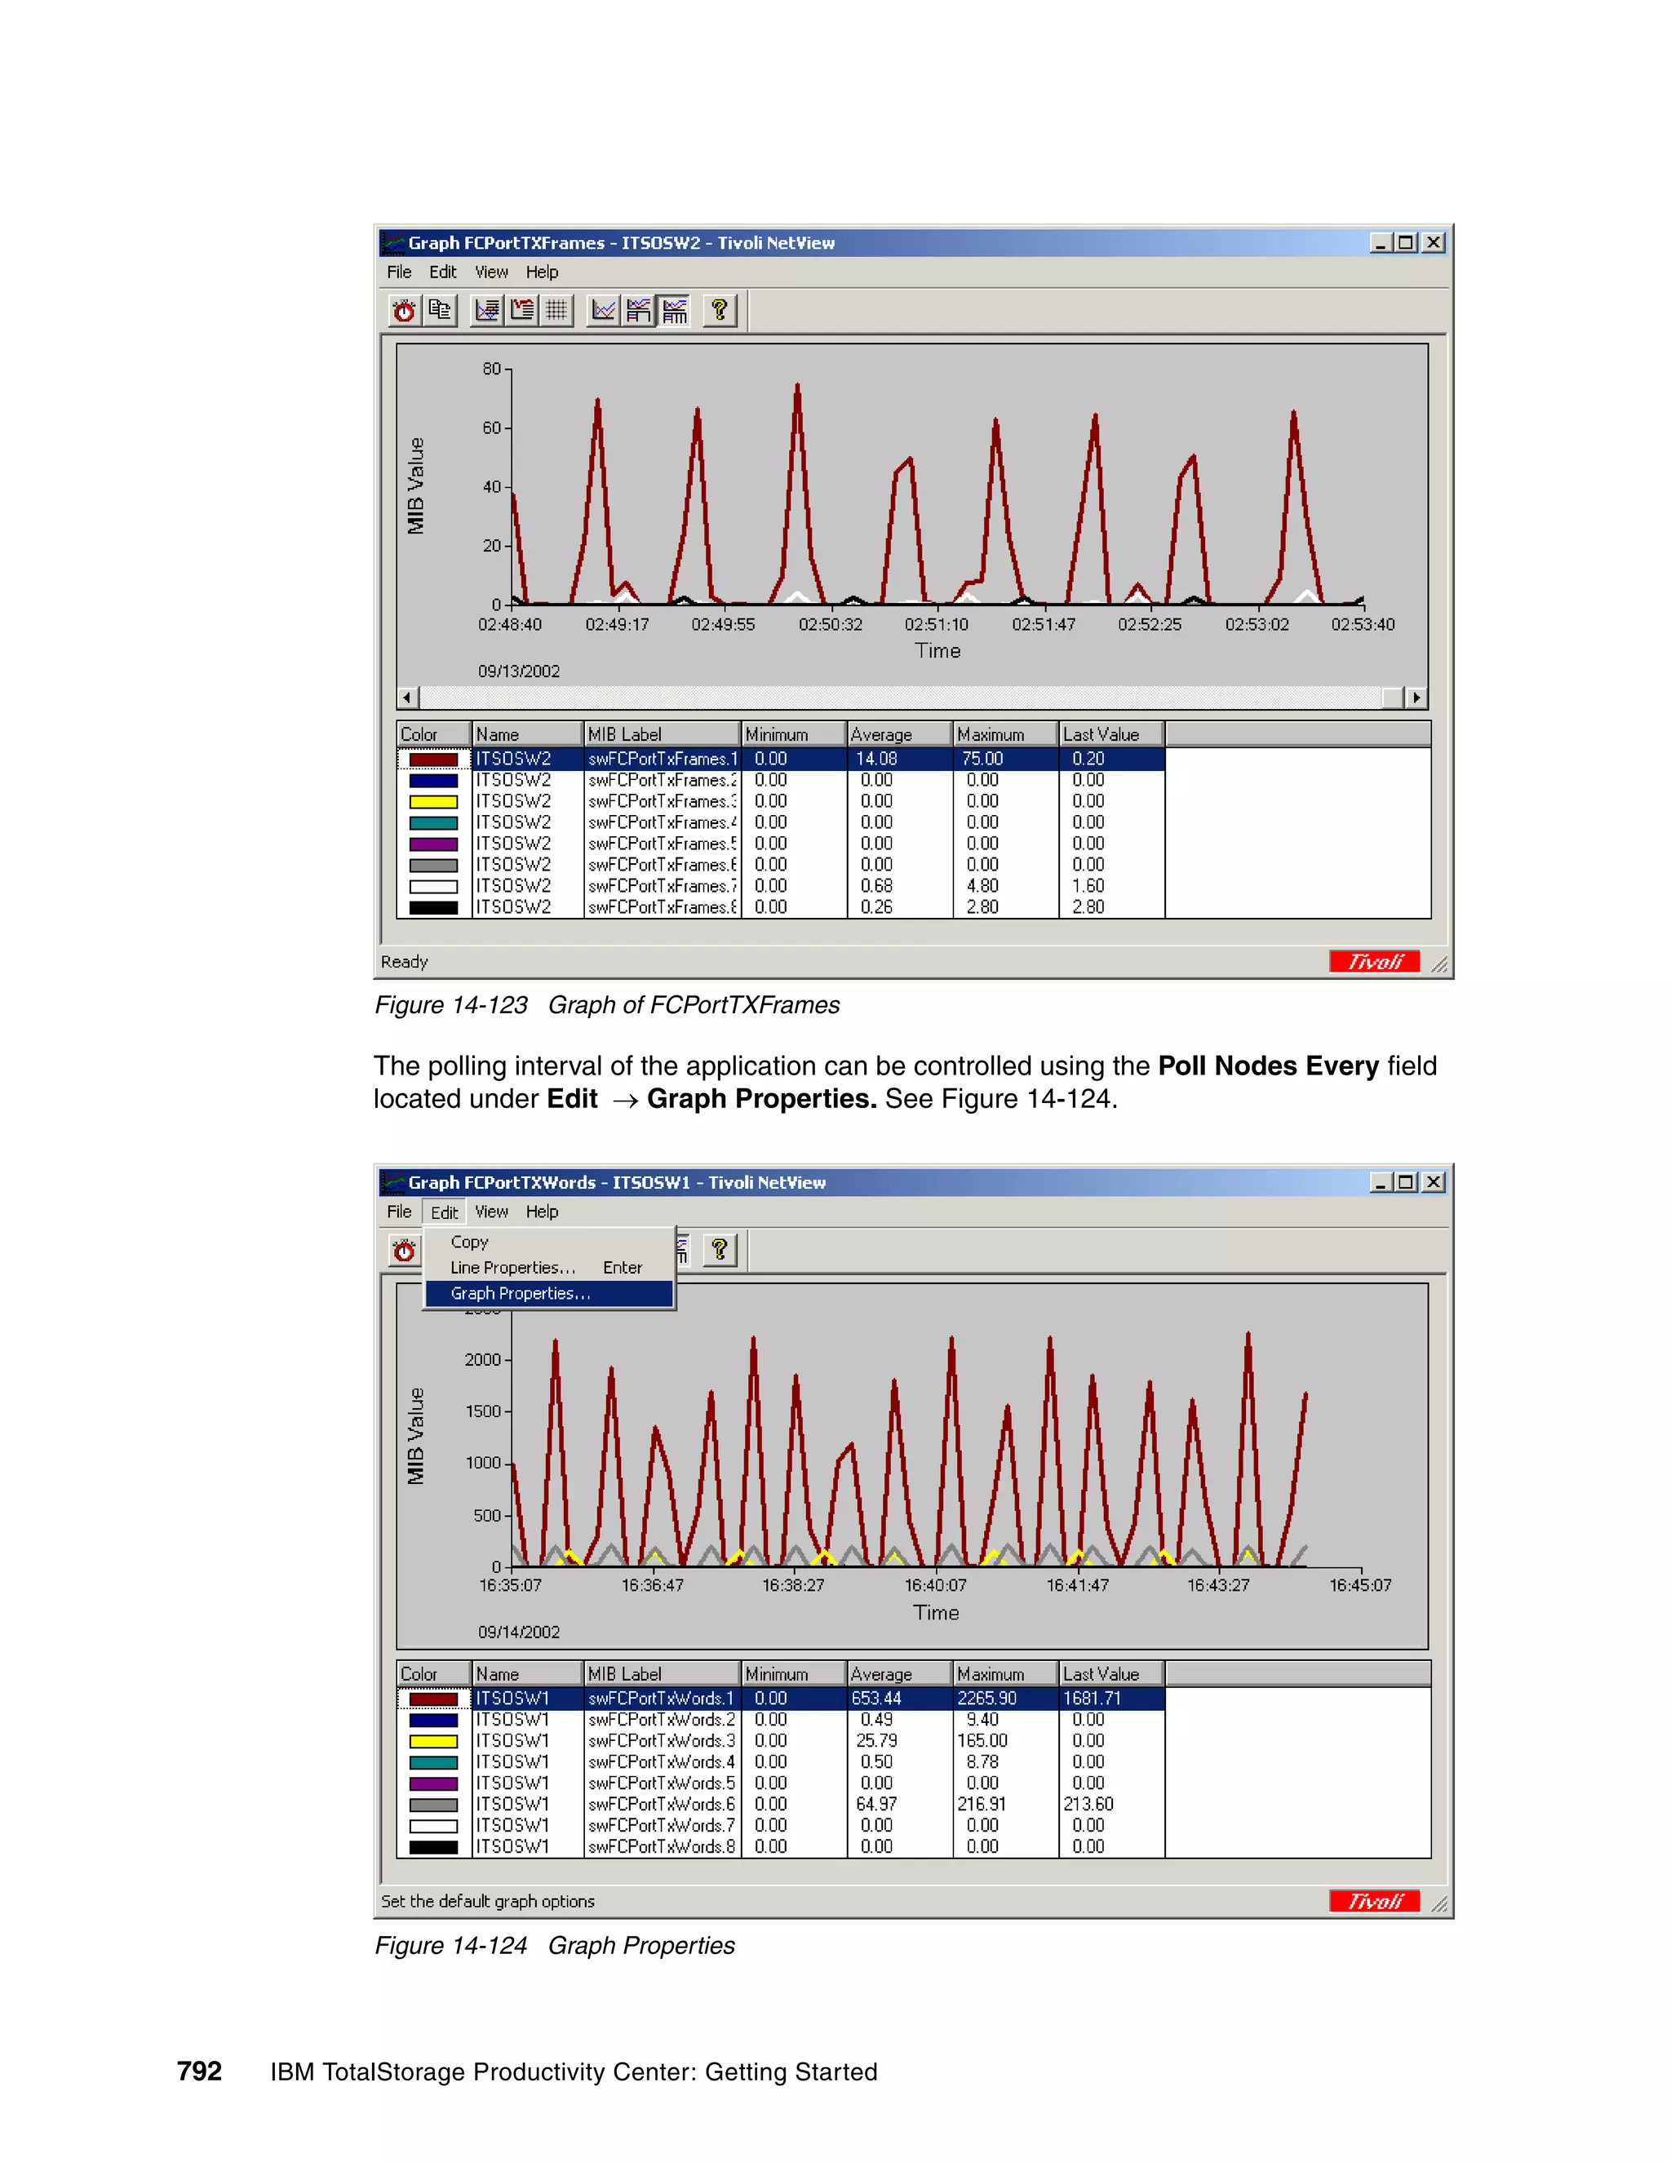1671x2162 pixels.
Task: Click the FCPortTXFrames window title bar icon
Action: tap(393, 242)
